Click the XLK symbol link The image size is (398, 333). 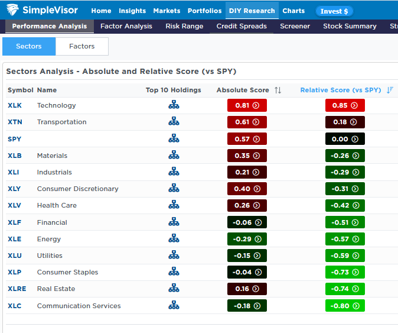(x=15, y=105)
